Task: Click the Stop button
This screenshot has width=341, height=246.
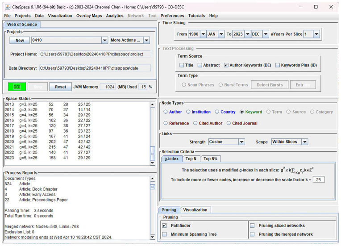Action: (37, 87)
